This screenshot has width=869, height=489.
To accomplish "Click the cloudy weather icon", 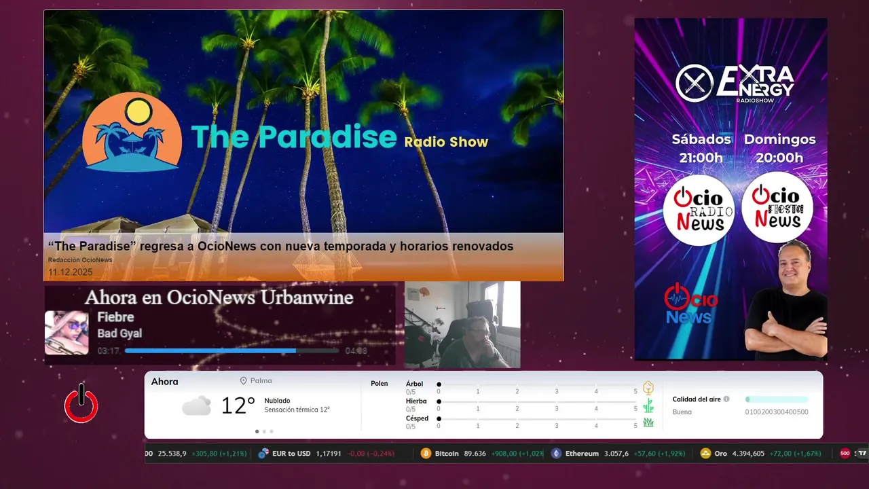I will (x=196, y=406).
